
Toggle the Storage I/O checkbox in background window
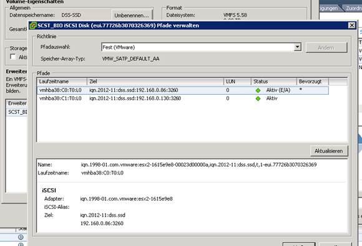click(x=13, y=57)
